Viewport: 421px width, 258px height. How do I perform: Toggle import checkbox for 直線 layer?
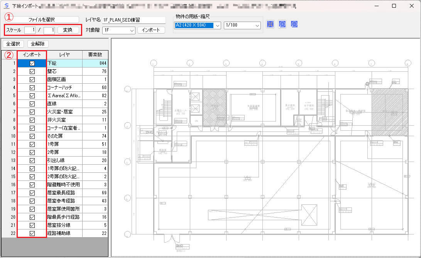[x=32, y=104]
